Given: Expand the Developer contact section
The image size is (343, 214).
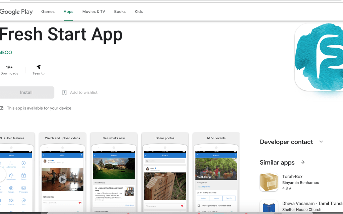Looking at the screenshot, I should [x=321, y=142].
